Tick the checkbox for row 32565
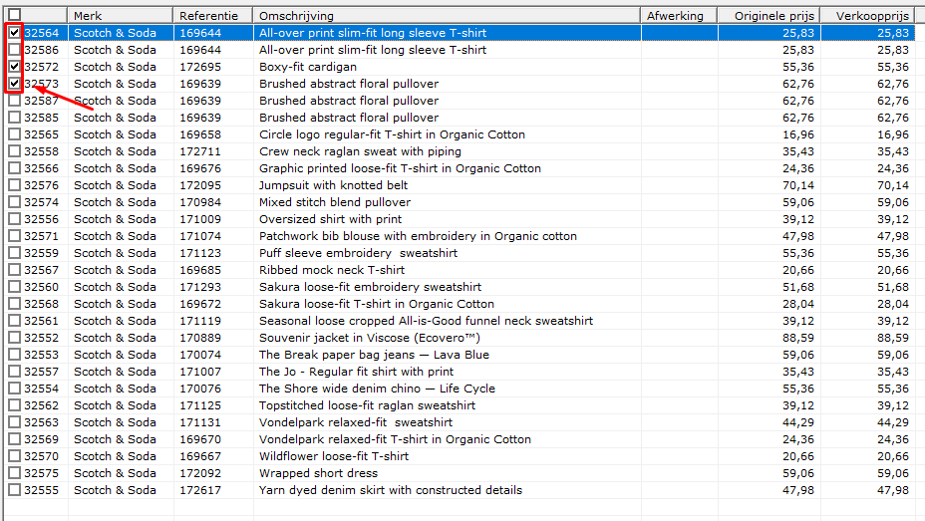The image size is (925, 521). click(15, 134)
